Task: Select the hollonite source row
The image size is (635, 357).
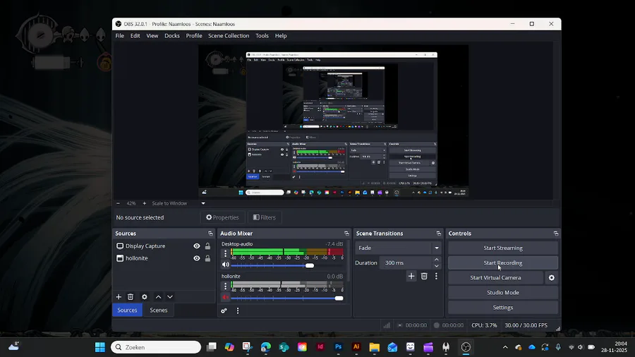Action: (x=164, y=258)
